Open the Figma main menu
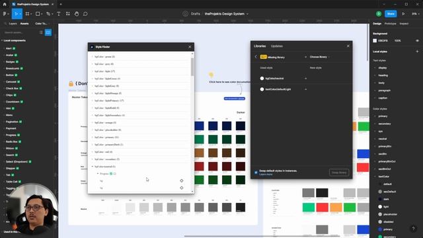The height and width of the screenshot is (238, 423). coord(6,14)
